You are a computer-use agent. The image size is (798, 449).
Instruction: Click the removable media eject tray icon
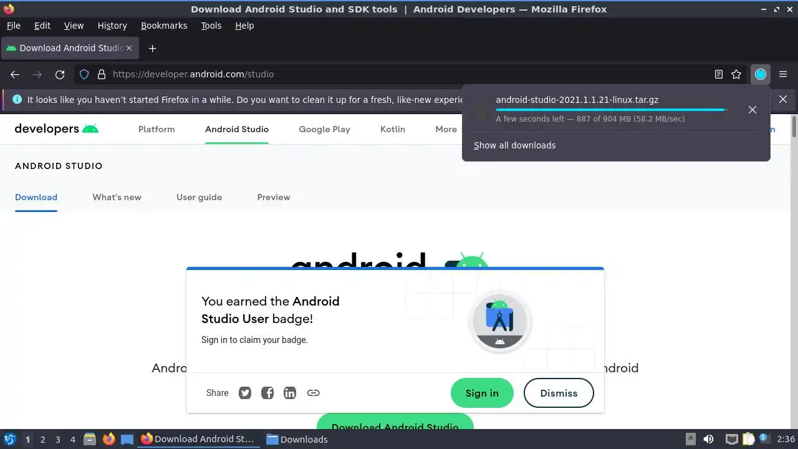[690, 439]
